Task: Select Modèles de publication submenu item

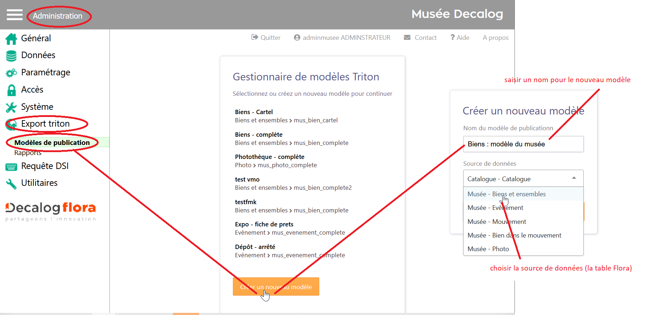Action: [x=52, y=142]
